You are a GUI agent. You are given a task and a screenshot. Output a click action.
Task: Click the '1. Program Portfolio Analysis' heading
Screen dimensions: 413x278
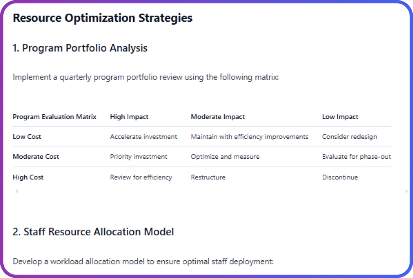(80, 48)
